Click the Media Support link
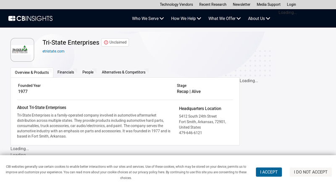 [268, 5]
